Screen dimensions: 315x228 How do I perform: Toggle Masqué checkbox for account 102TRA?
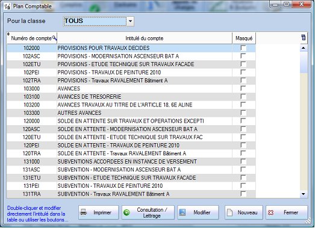tap(243, 81)
